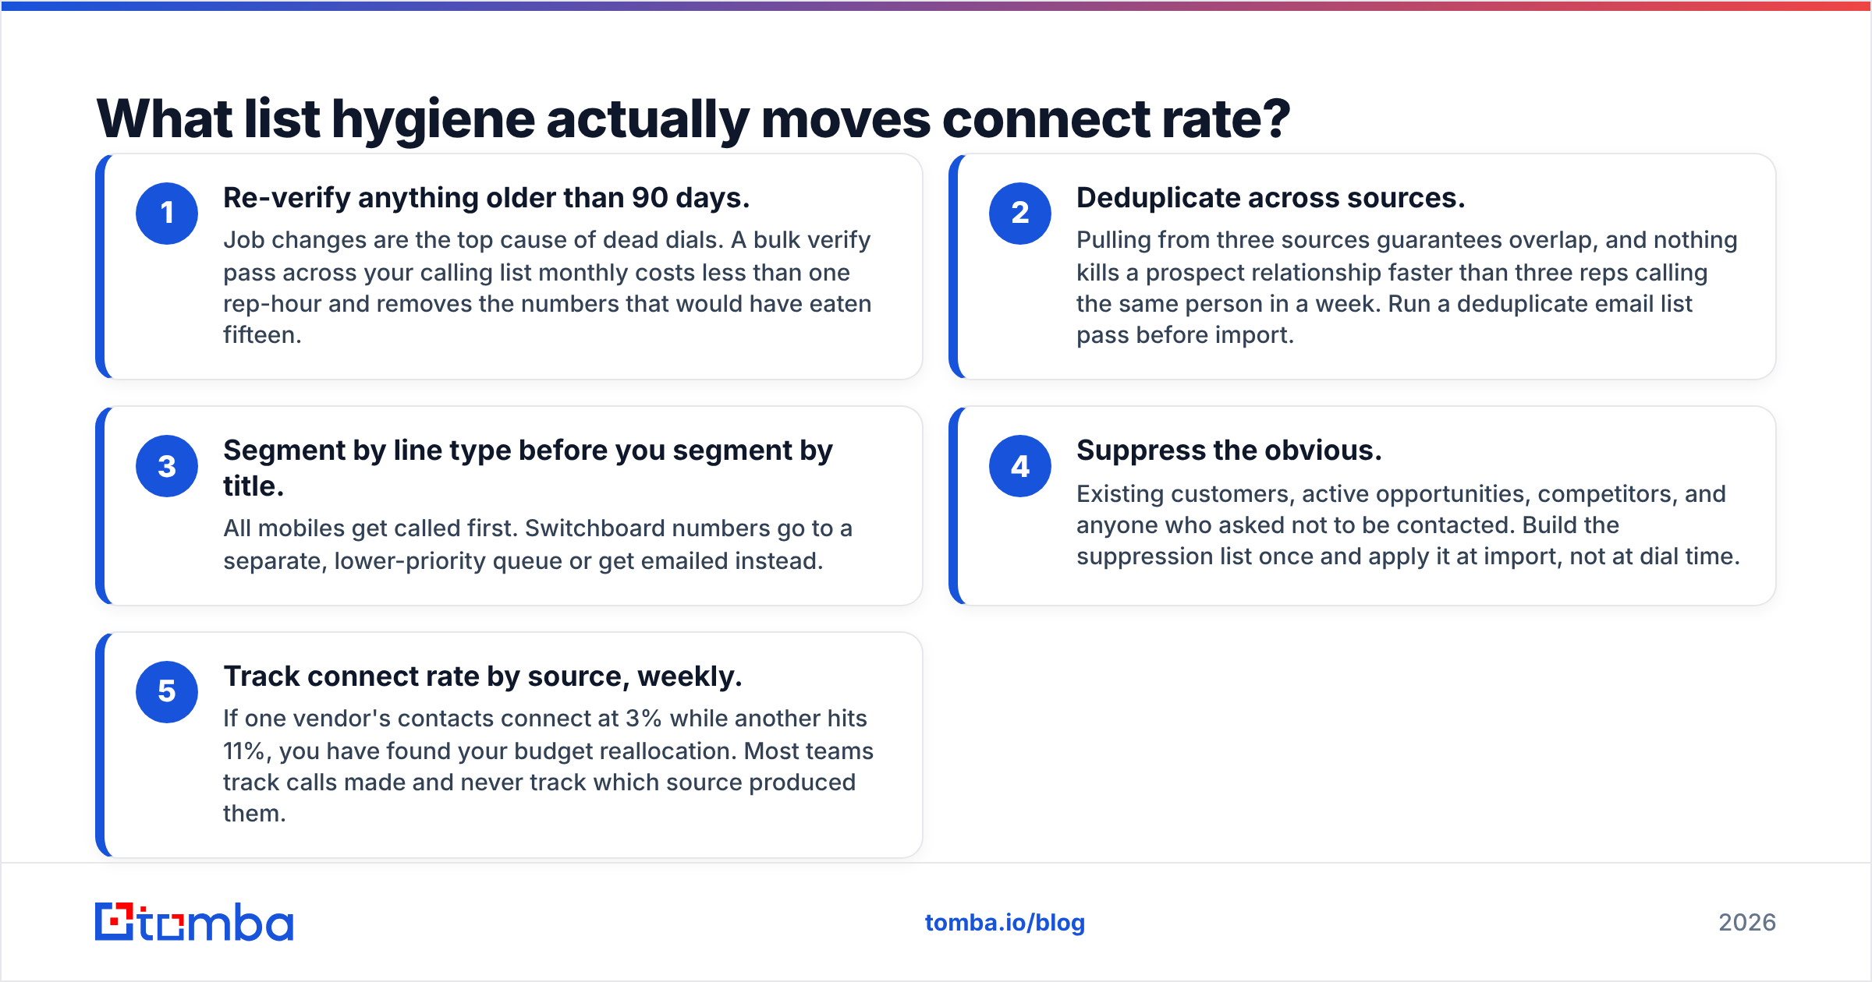Click 'Segment by line type before you segment by title.'
The height and width of the screenshot is (982, 1872).
528,468
